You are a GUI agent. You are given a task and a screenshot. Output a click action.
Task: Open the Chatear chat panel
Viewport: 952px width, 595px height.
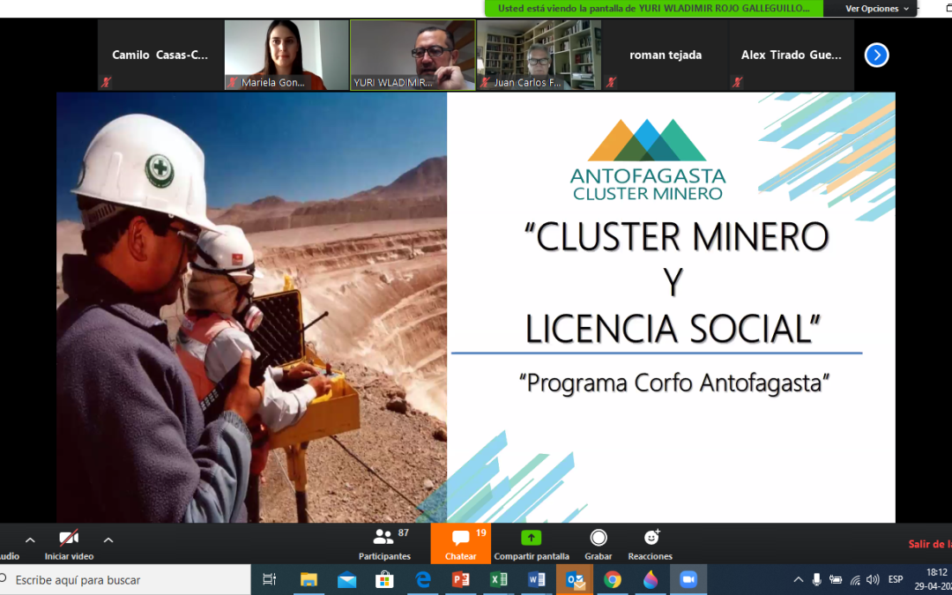tap(461, 545)
